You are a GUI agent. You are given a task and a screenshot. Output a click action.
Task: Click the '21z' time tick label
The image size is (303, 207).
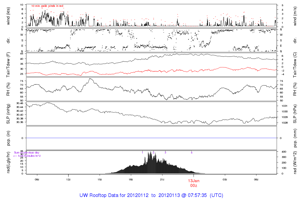162,179
